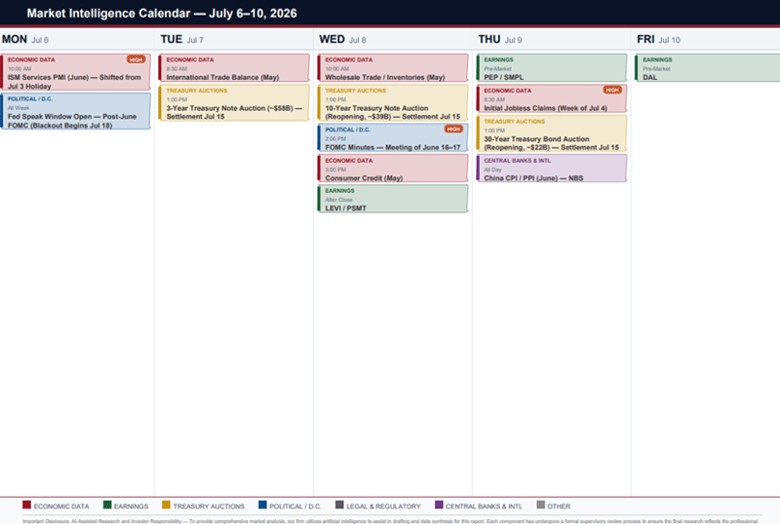The height and width of the screenshot is (524, 780).
Task: Click the OTHER legend label
Action: coord(559,506)
